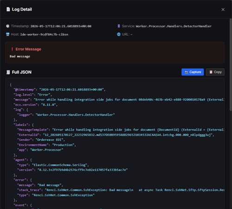Capture the full JSON log

[x=193, y=72]
